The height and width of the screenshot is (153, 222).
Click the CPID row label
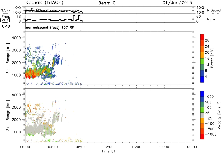[6, 26]
